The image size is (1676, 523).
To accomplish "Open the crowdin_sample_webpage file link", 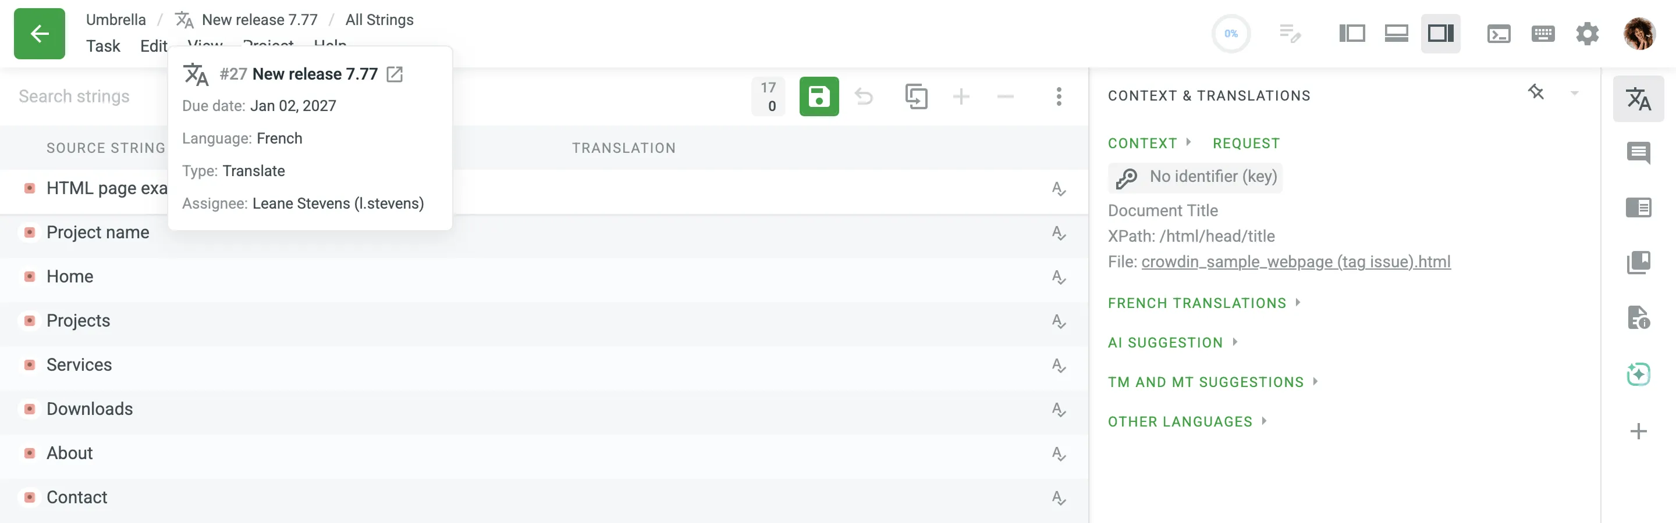I will pyautogui.click(x=1295, y=262).
